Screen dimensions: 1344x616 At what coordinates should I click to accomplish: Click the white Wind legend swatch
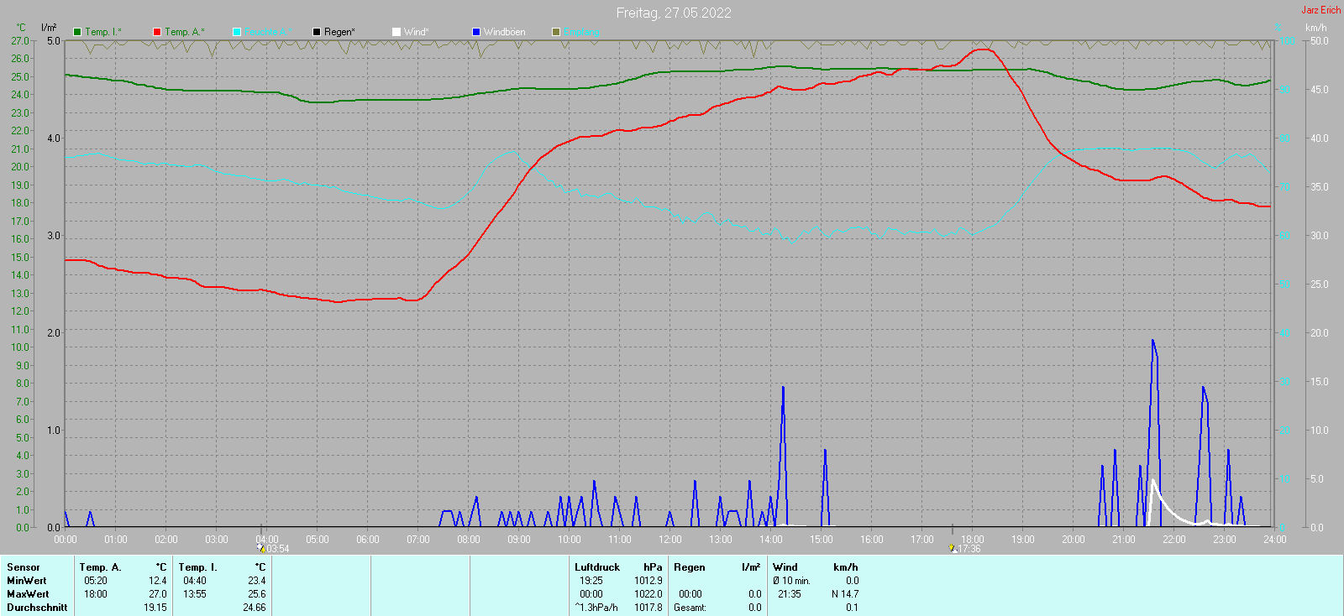(x=396, y=32)
